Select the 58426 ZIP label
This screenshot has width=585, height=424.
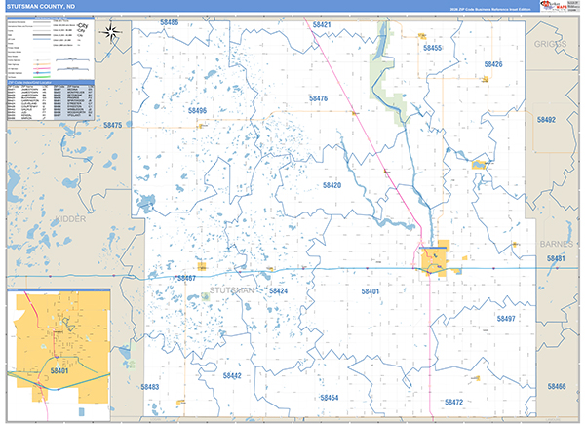pyautogui.click(x=493, y=64)
